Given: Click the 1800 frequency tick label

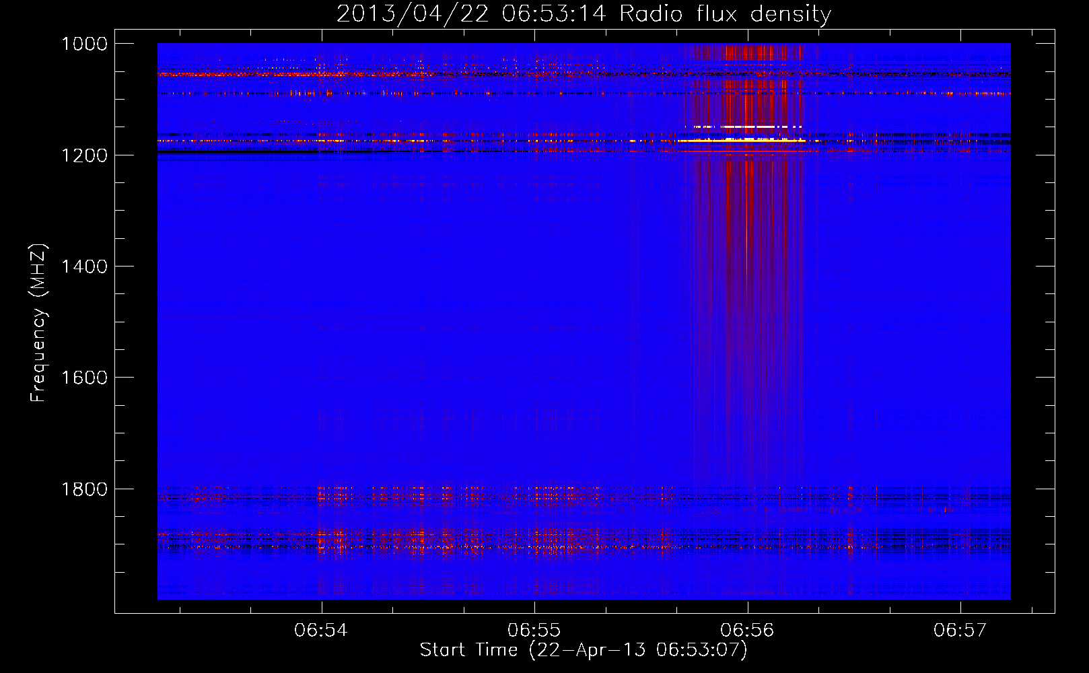Looking at the screenshot, I should [84, 489].
